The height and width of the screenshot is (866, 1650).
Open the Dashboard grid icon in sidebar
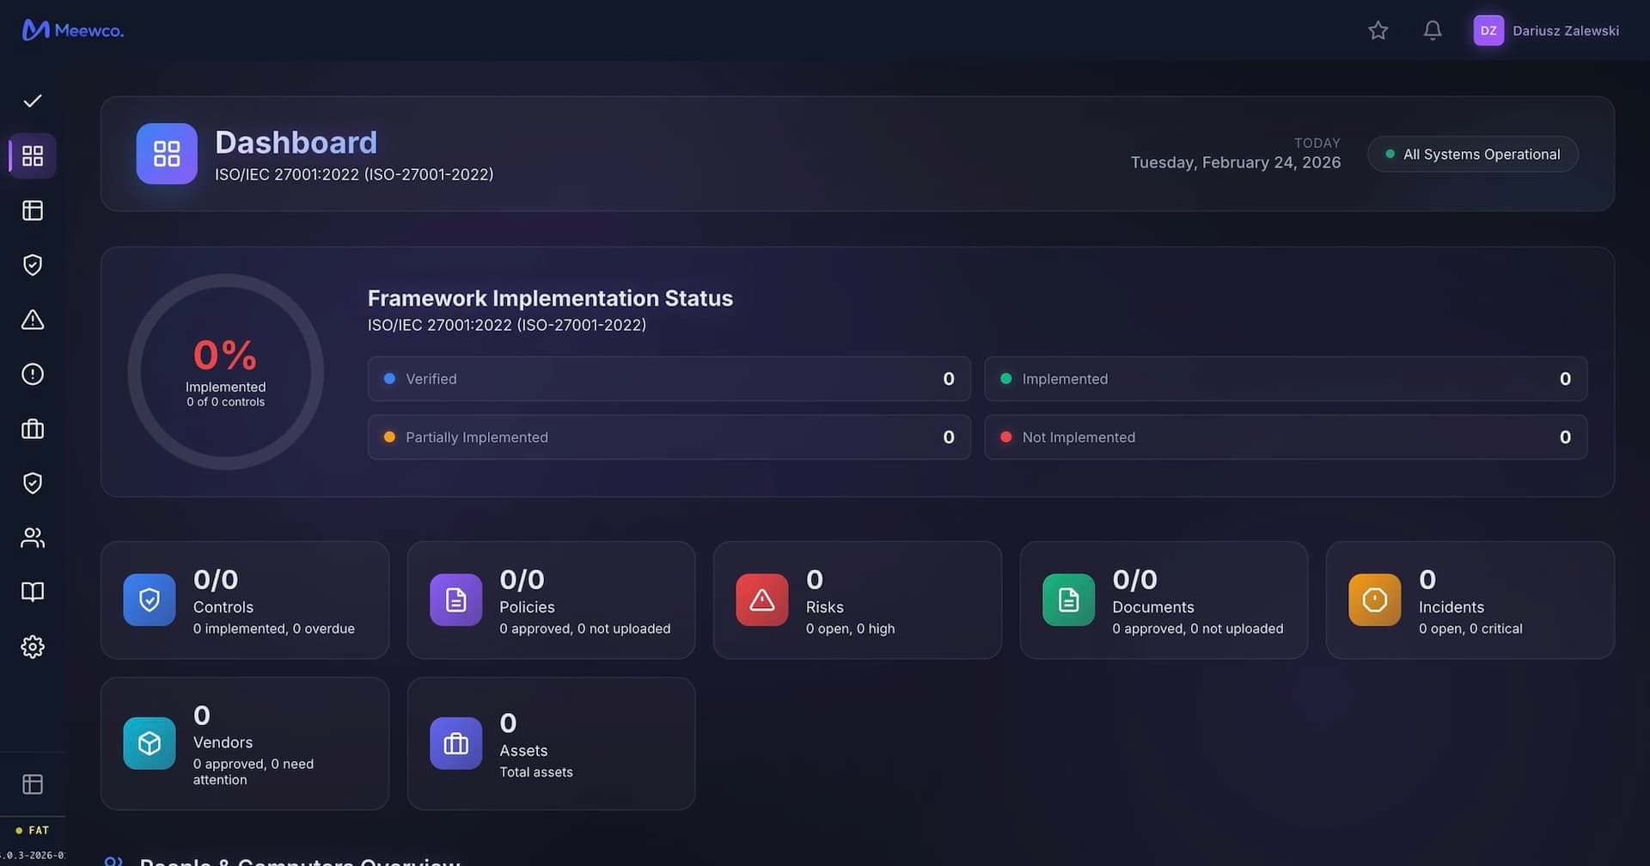33,156
